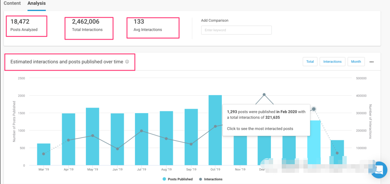This screenshot has height=184, width=390.
Task: Click the highlighted Feb 2020 bar
Action: click(314, 144)
